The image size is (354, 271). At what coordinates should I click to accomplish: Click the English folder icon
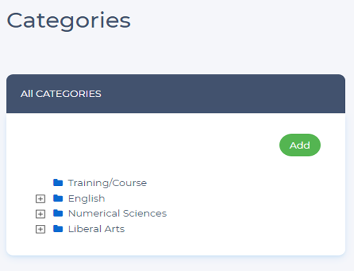click(x=58, y=198)
